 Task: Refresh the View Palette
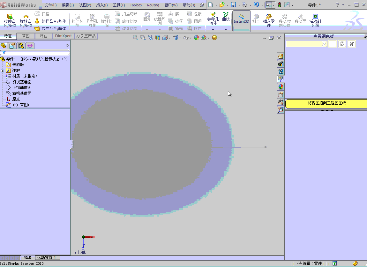pyautogui.click(x=342, y=44)
